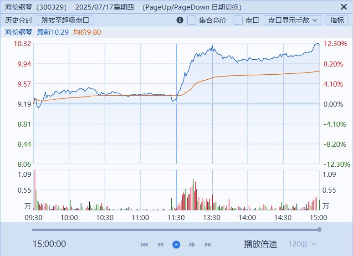Click the 14:30 time axis label
This screenshot has height=256, width=353.
point(283,218)
